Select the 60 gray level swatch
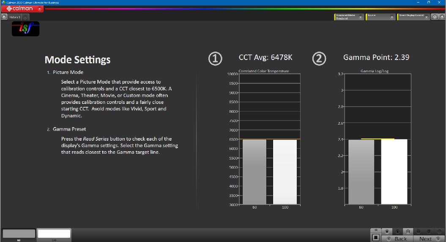The image size is (446, 242). point(19,234)
